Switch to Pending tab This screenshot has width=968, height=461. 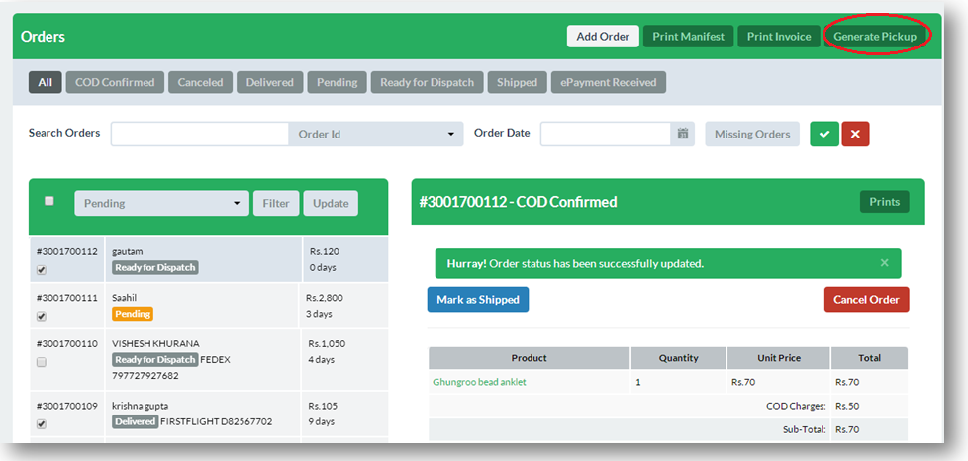click(x=338, y=82)
